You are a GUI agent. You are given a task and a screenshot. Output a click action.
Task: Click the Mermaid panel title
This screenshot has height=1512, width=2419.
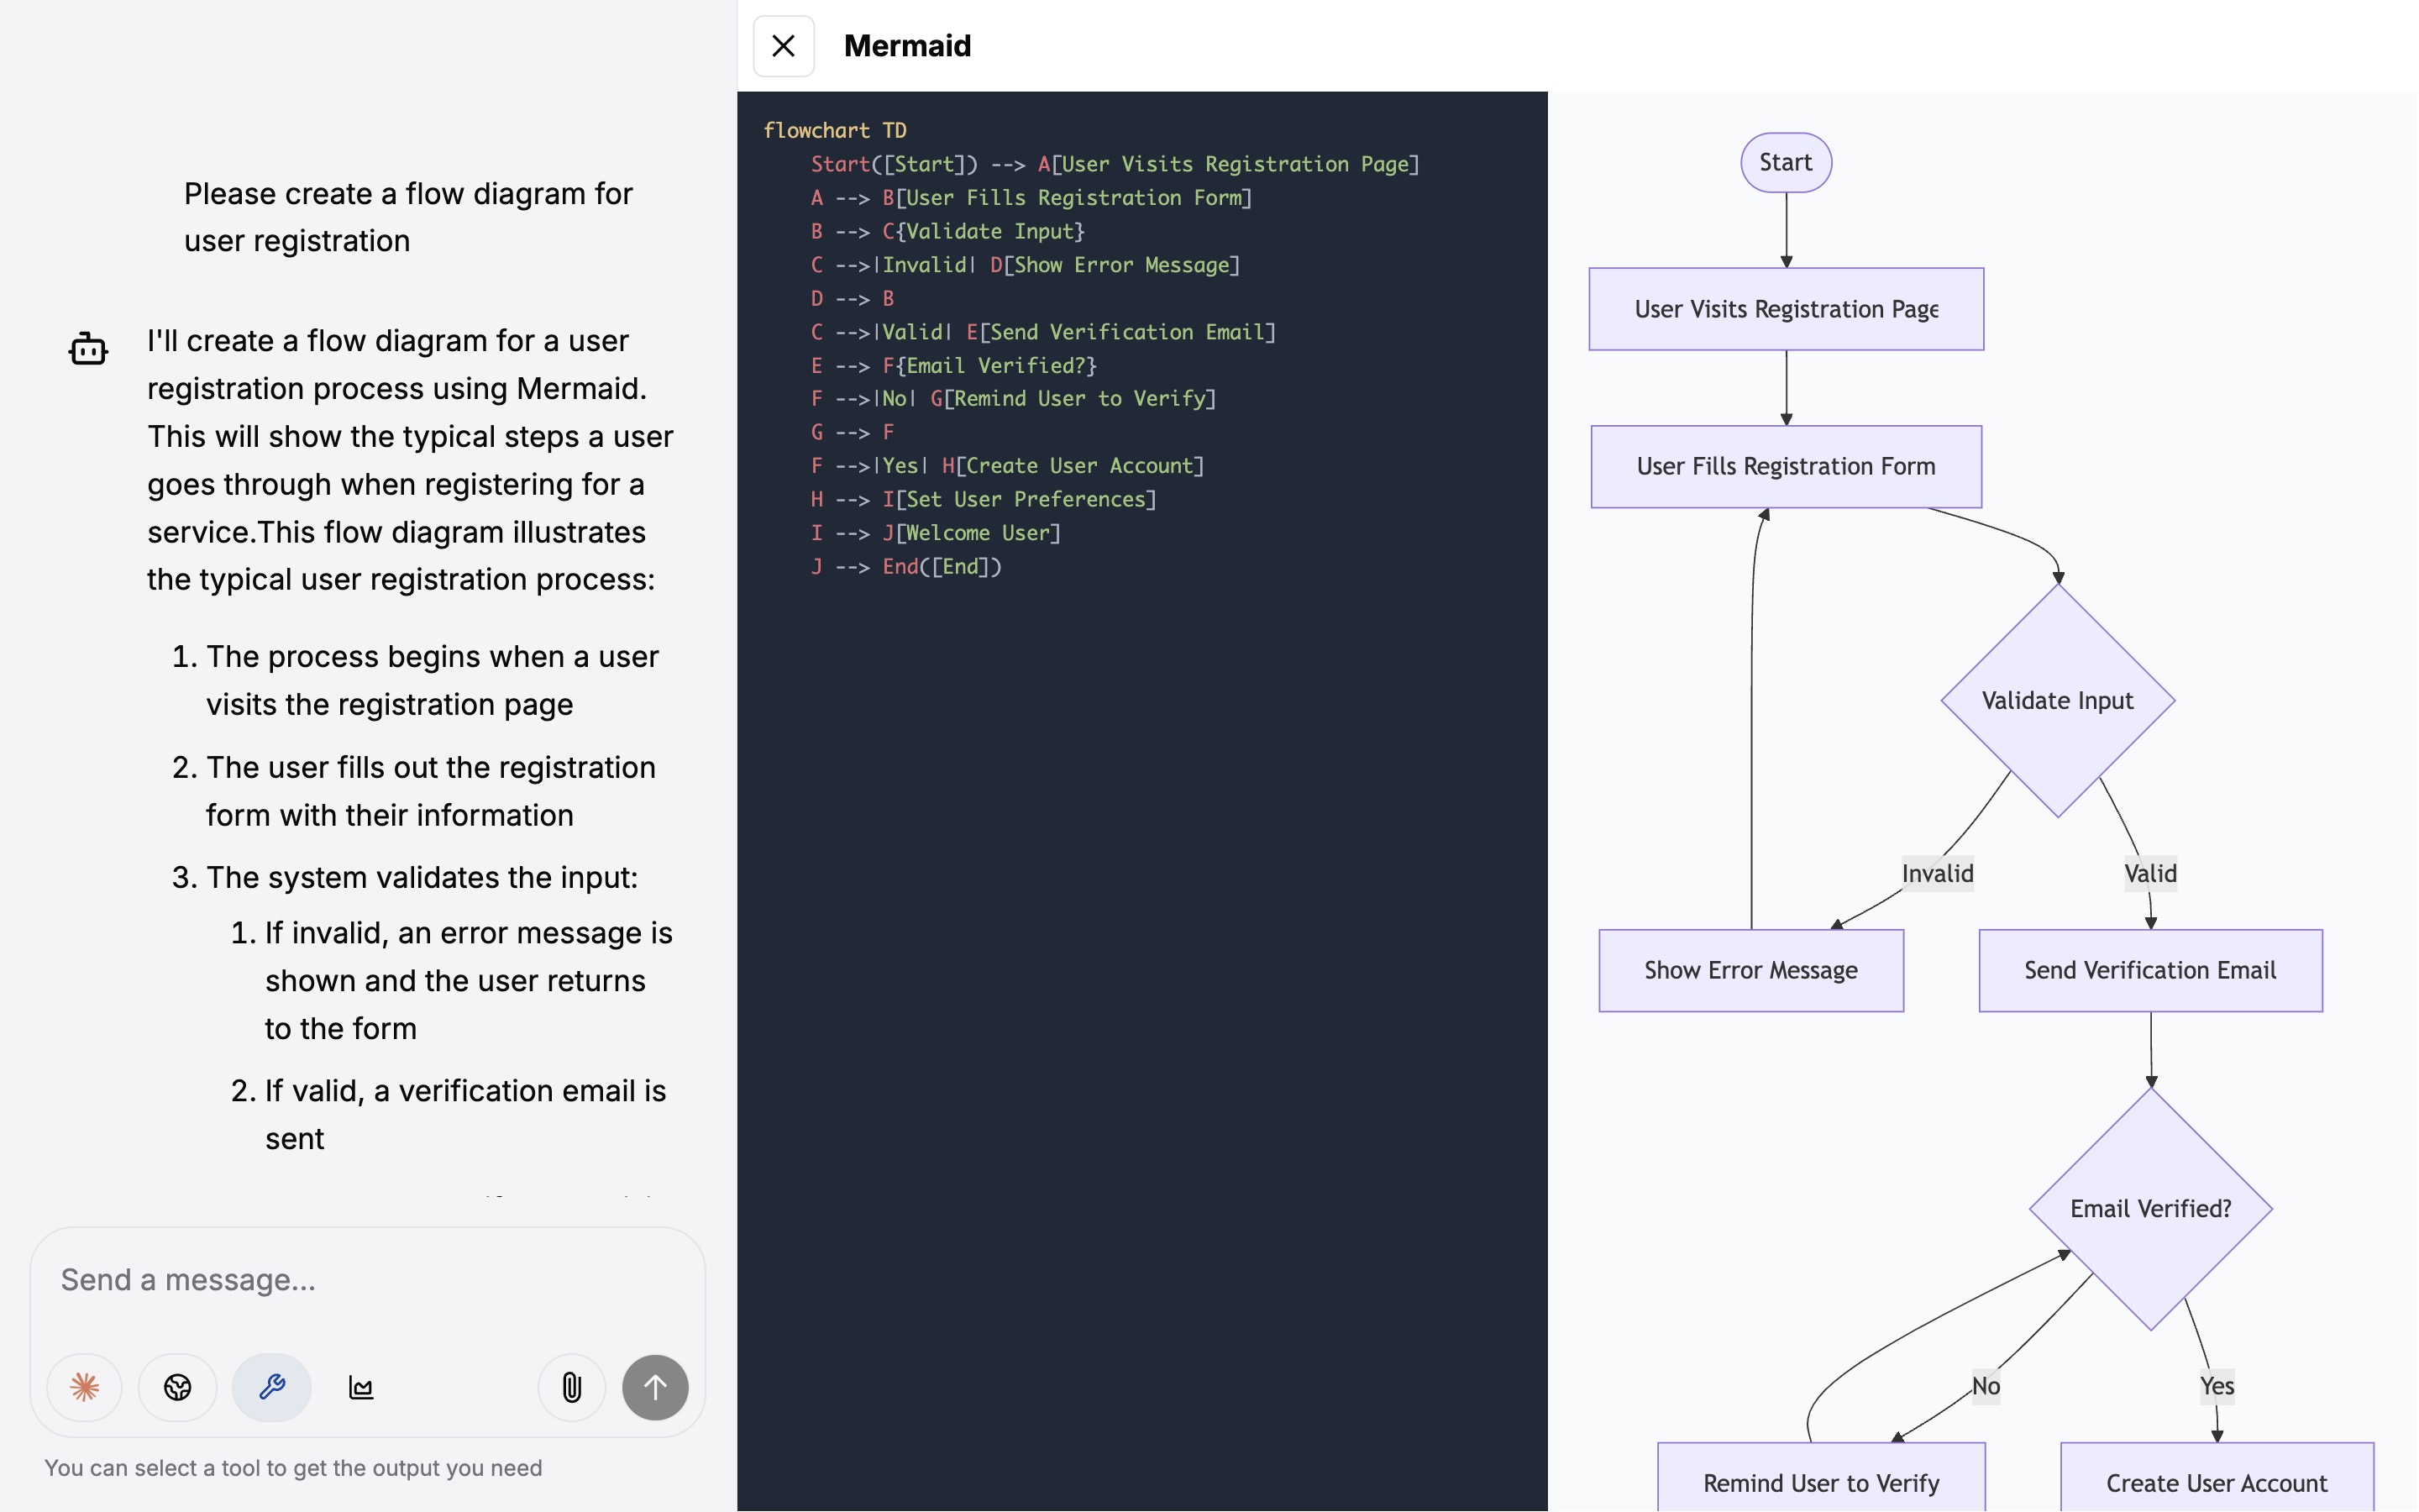click(908, 46)
